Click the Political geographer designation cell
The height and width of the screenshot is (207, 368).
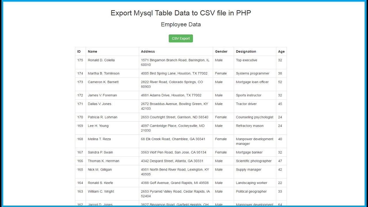pos(251,191)
